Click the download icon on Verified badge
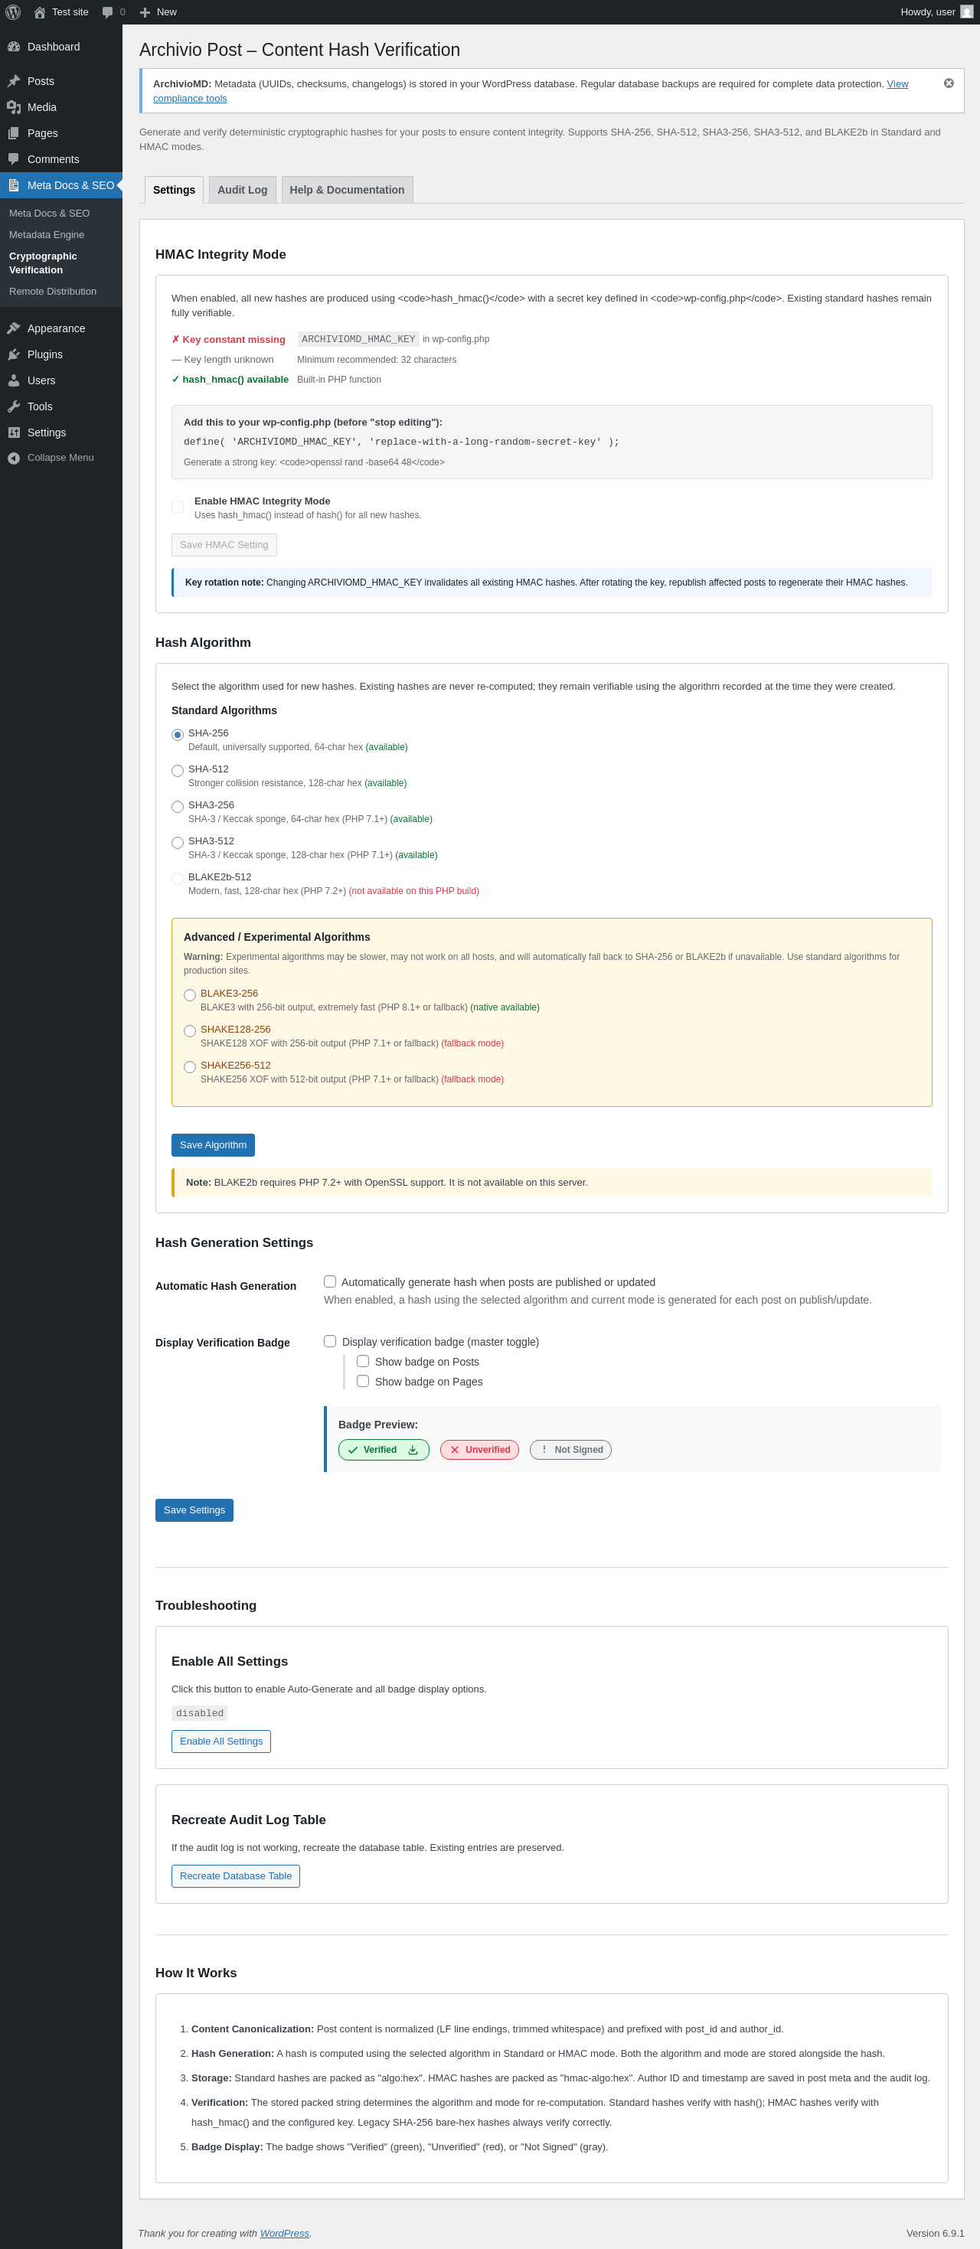The width and height of the screenshot is (980, 2249). tap(413, 1450)
